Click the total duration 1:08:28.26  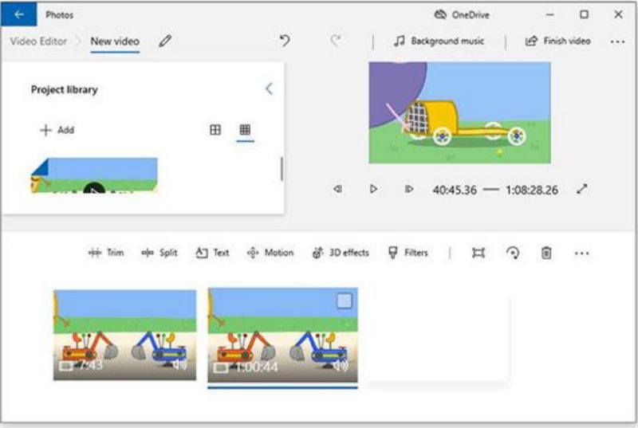pyautogui.click(x=532, y=190)
